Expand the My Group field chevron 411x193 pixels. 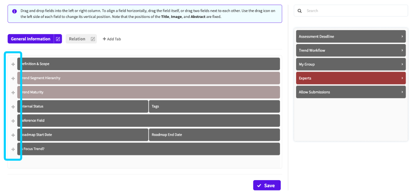tap(402, 64)
